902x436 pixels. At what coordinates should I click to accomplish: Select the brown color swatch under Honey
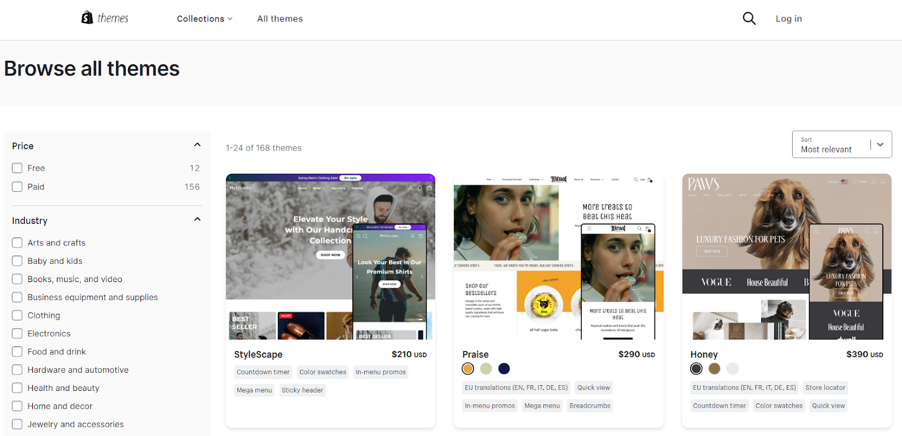click(714, 368)
